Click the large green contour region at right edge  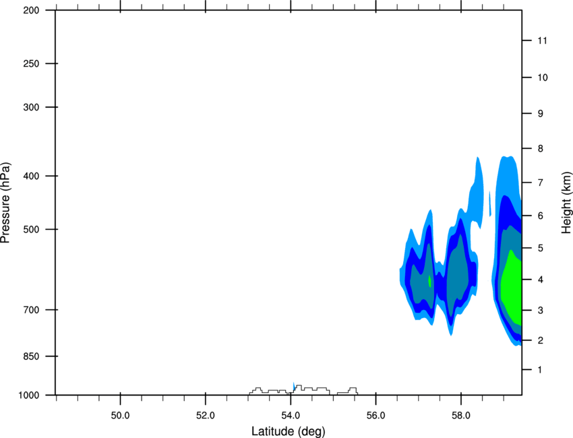pos(512,288)
